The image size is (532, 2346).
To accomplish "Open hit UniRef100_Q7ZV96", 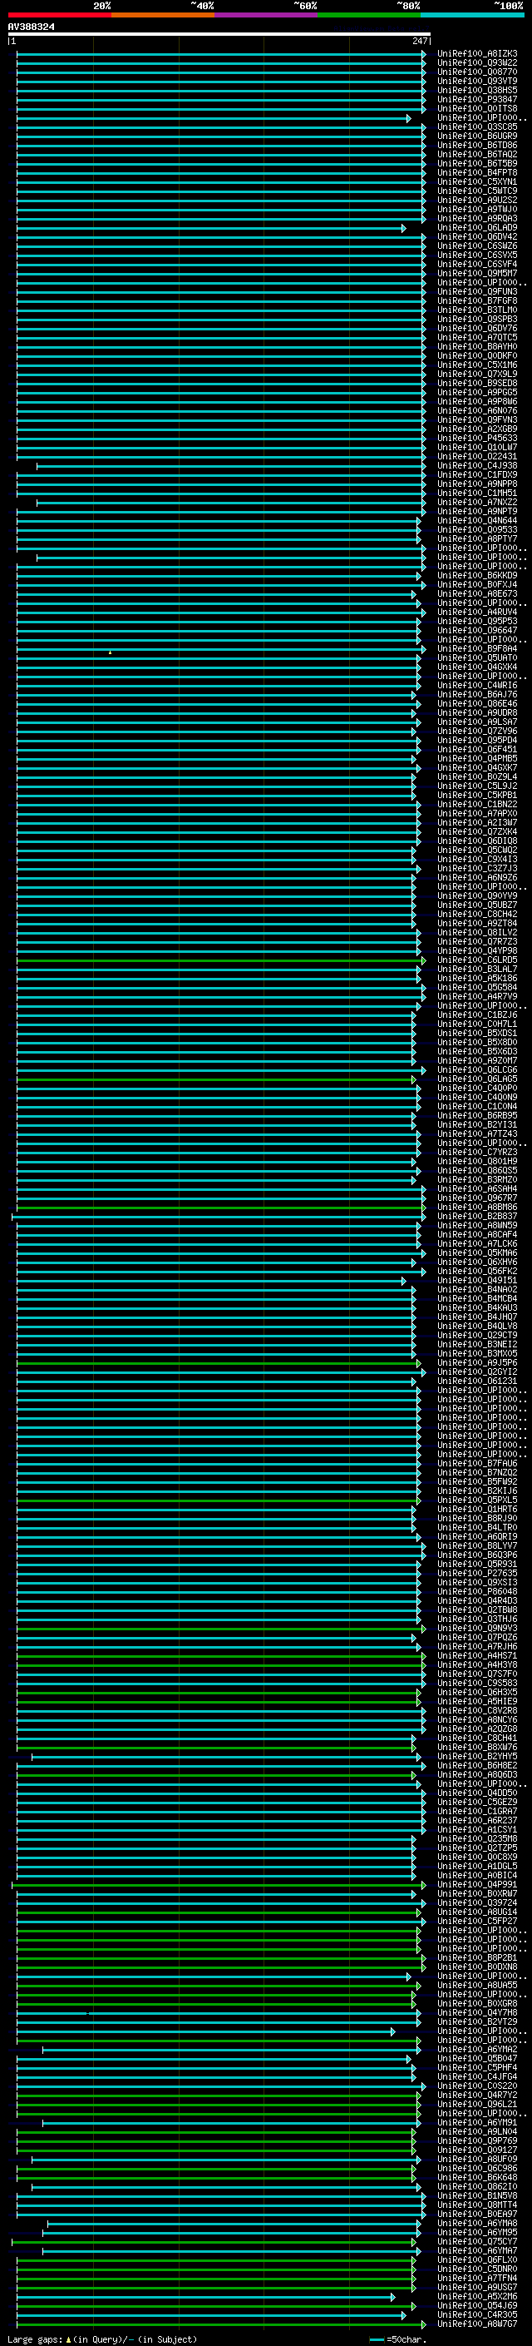I will coord(476,732).
